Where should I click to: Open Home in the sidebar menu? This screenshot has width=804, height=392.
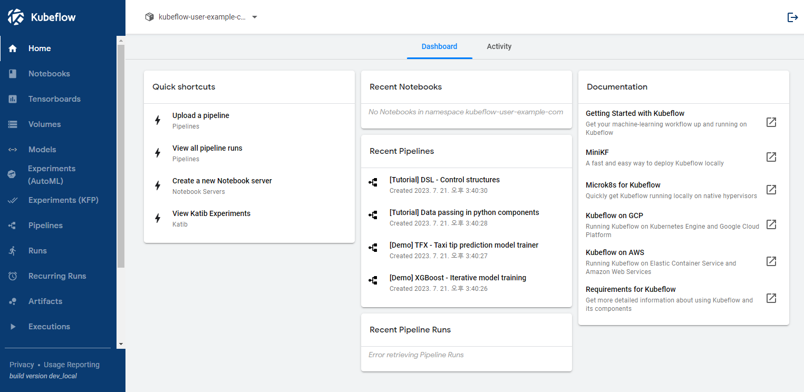[58, 48]
